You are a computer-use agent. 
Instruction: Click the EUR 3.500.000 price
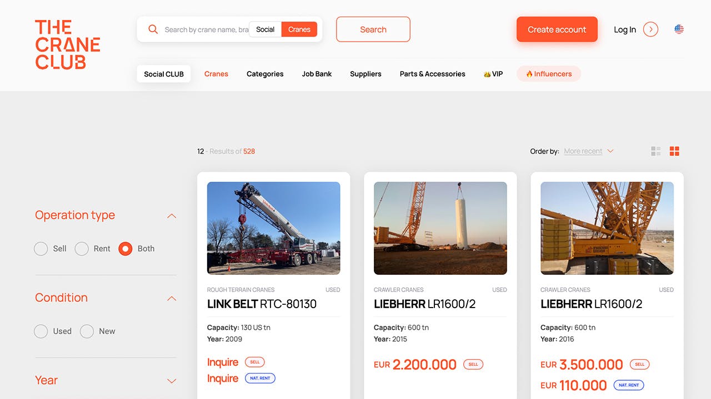tap(582, 365)
